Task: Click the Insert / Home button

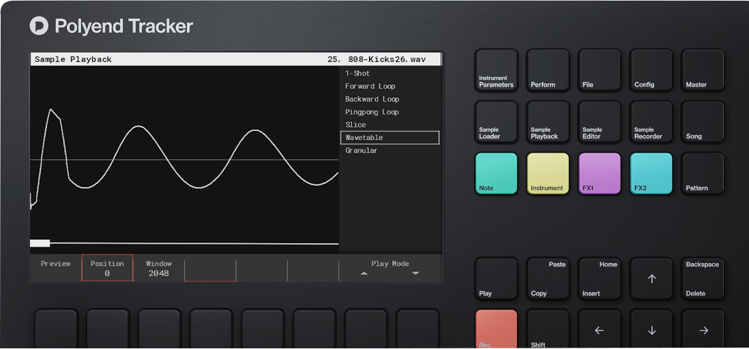Action: tap(600, 279)
